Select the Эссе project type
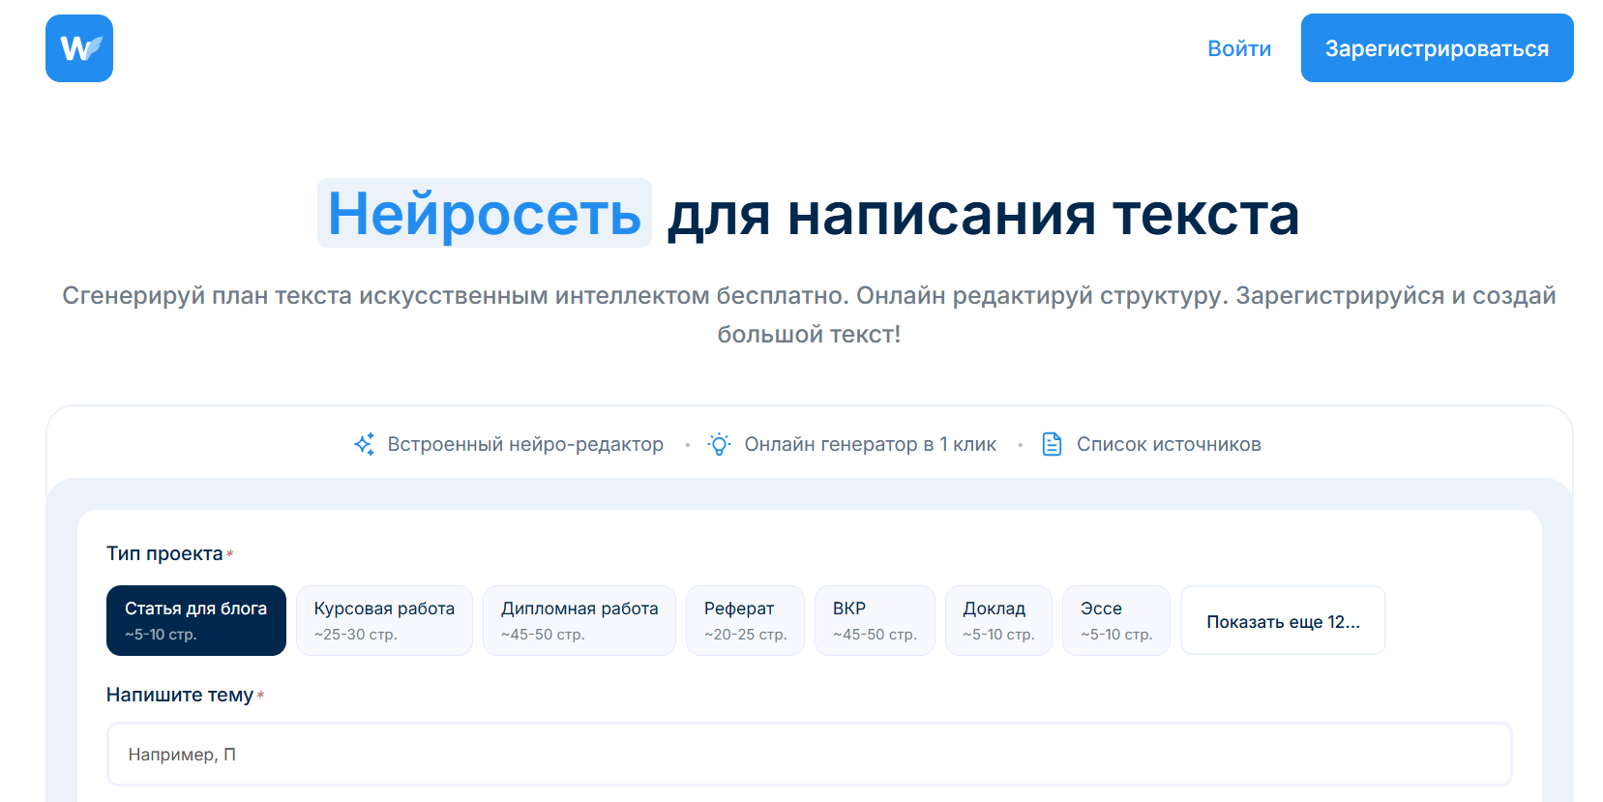 click(1116, 620)
